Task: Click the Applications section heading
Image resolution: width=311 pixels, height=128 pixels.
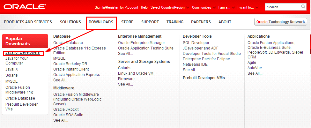Action: coord(259,36)
